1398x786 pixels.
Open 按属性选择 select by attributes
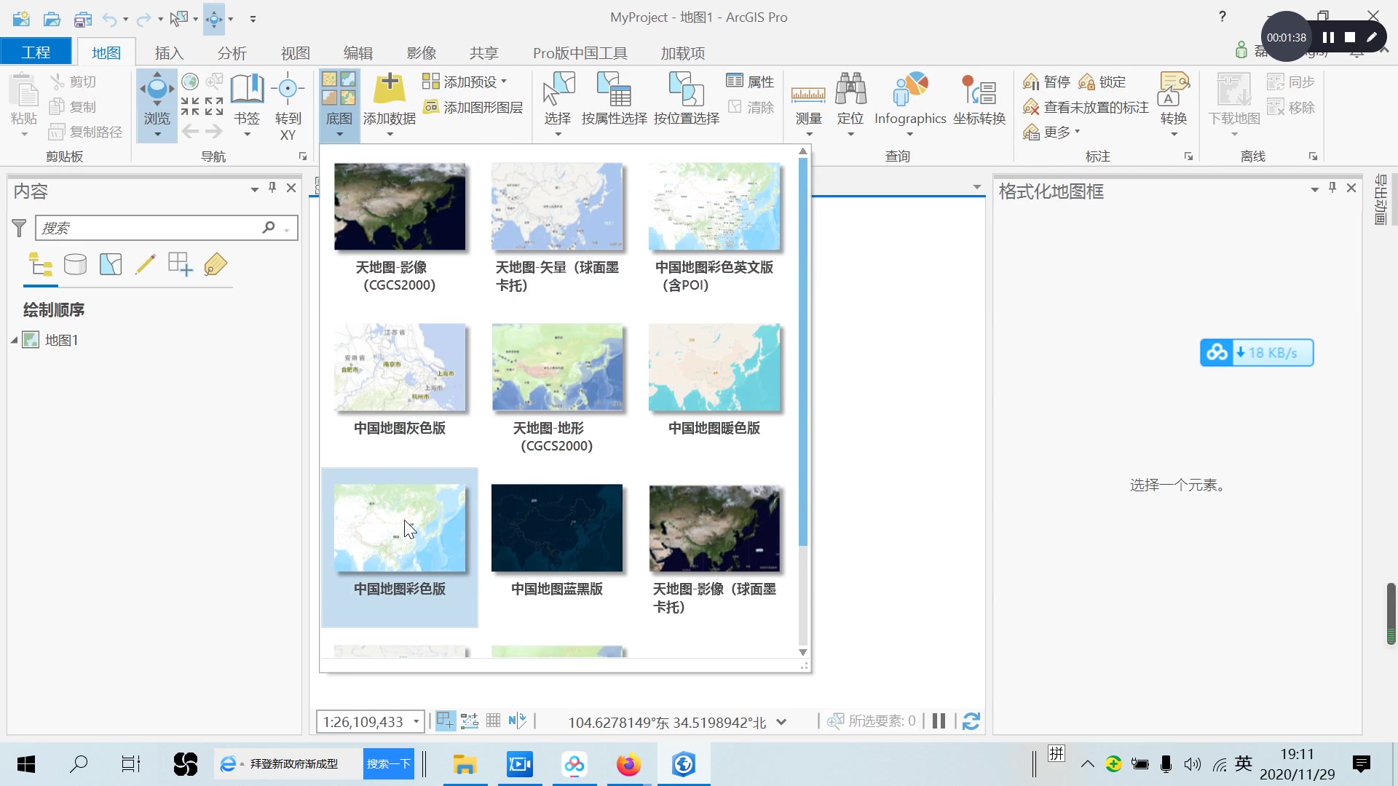tap(614, 98)
